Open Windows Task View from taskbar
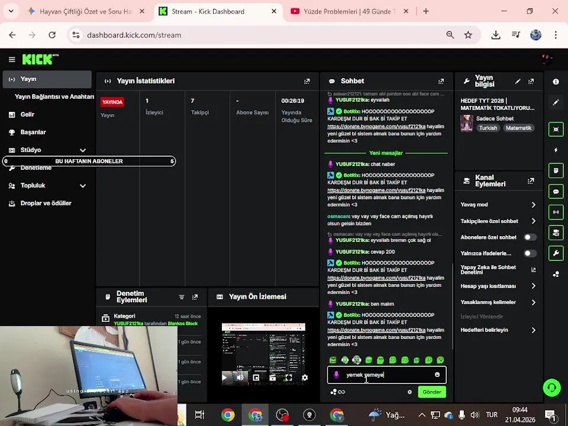Screen dimensions: 568x426 (x=199, y=415)
